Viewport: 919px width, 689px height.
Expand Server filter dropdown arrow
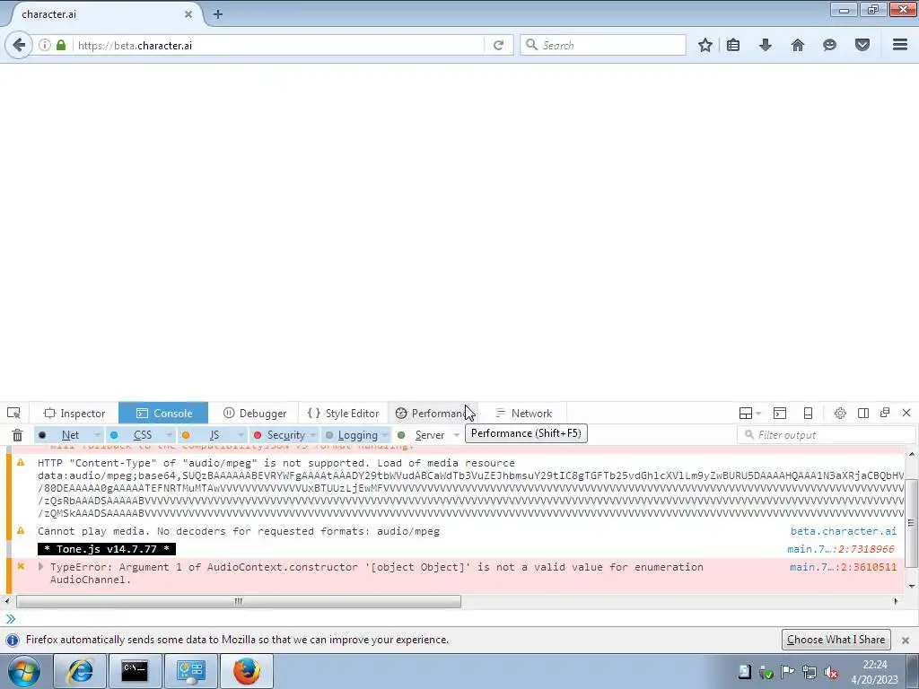click(456, 435)
